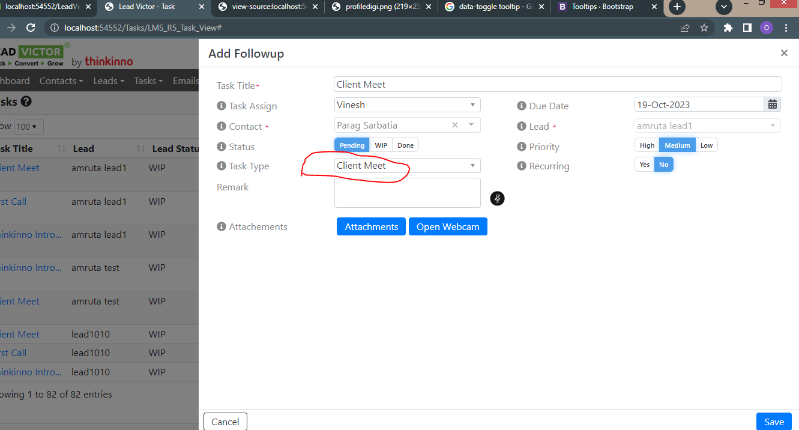The image size is (799, 430).
Task: Click info icon beside Lead label
Action: pos(521,126)
